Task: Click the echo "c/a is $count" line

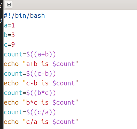Action: point(41,122)
